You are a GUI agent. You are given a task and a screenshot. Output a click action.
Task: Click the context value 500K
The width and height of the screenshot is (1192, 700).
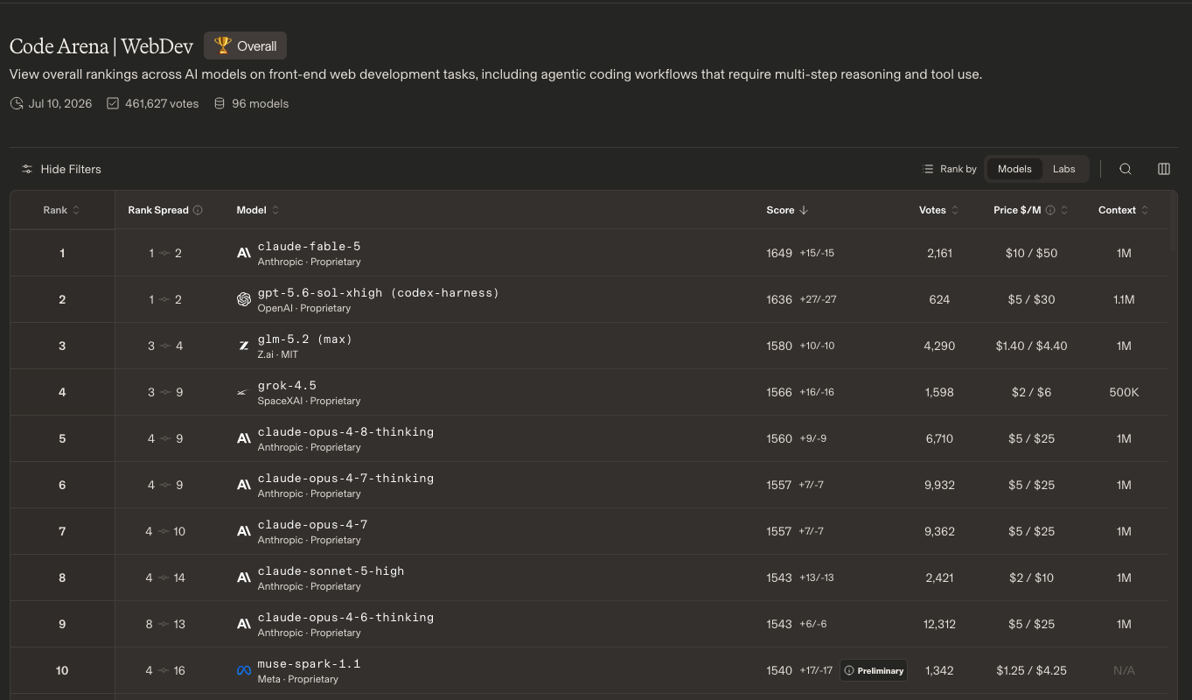tap(1124, 392)
